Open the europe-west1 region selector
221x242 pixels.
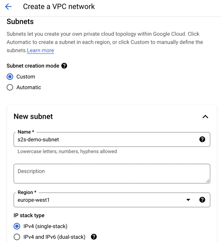click(x=100, y=200)
